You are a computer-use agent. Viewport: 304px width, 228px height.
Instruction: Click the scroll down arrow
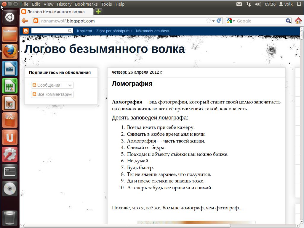click(302, 221)
